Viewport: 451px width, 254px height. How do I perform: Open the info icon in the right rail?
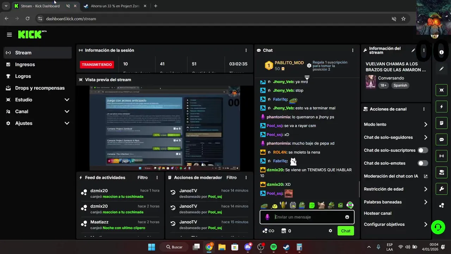[441, 52]
